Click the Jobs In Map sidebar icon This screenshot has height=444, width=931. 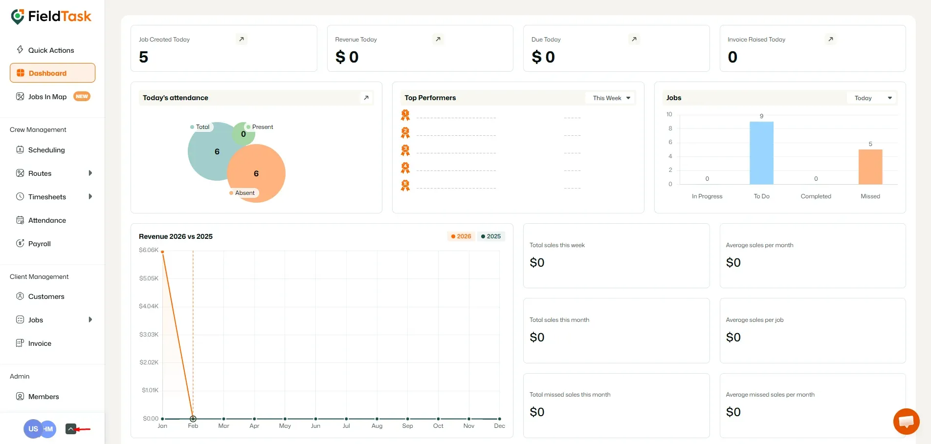tap(20, 96)
